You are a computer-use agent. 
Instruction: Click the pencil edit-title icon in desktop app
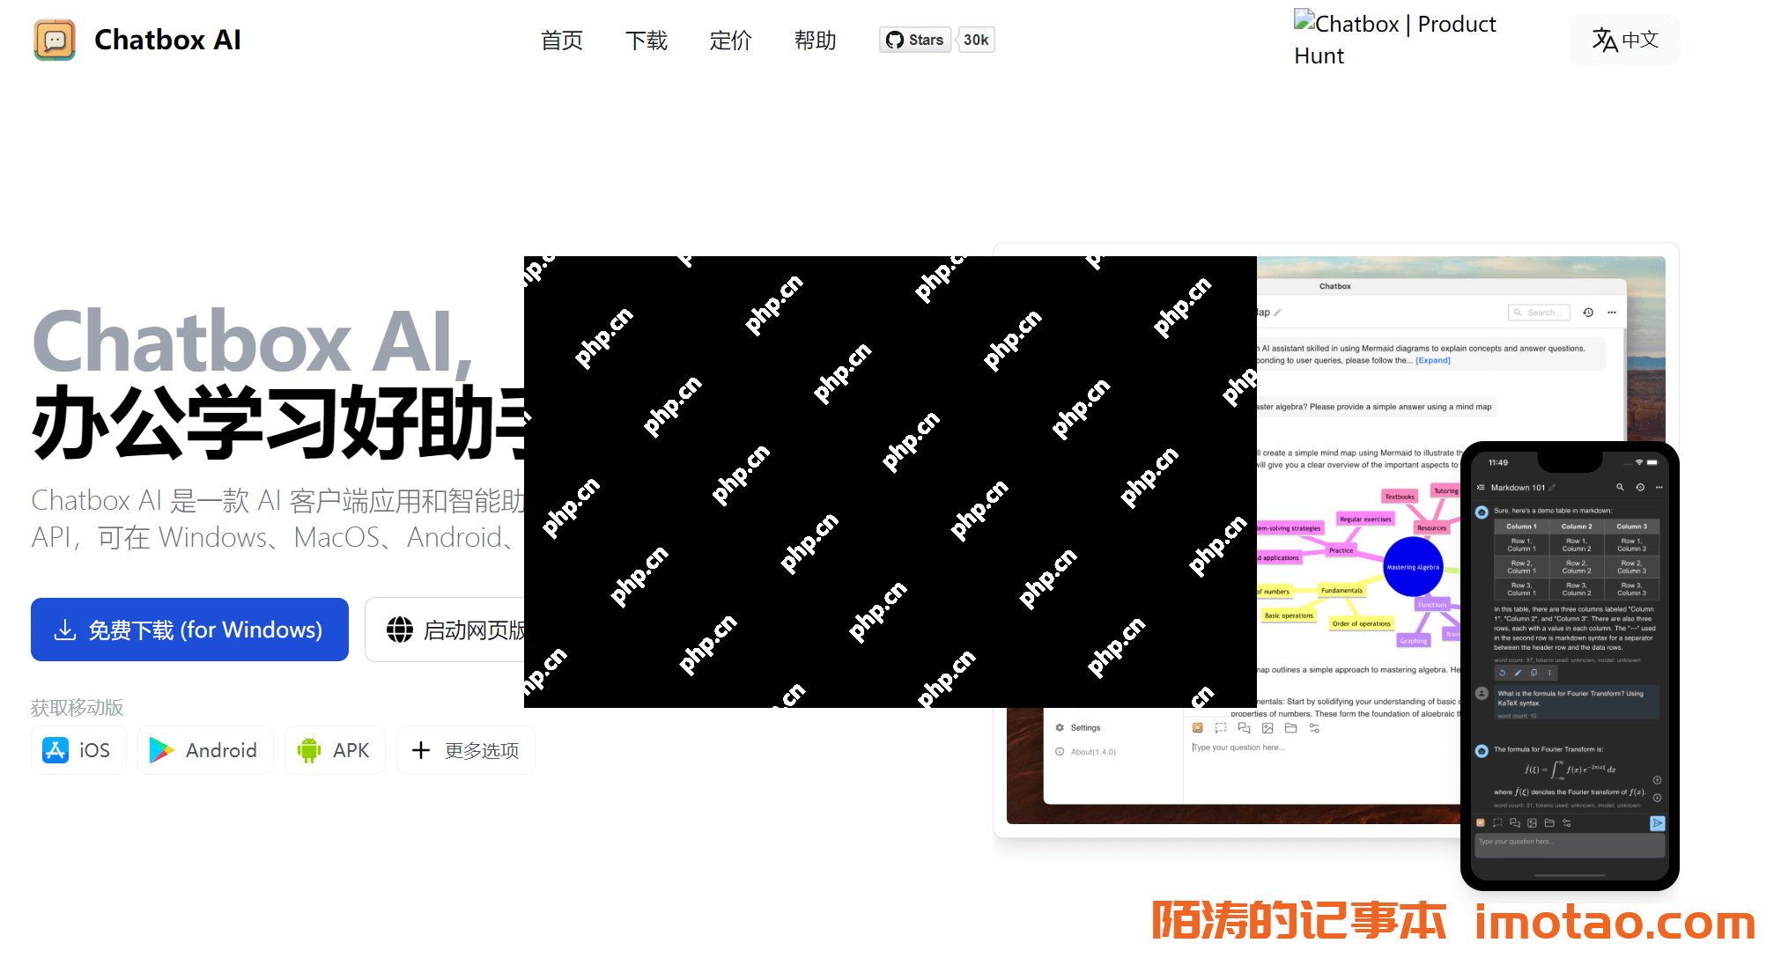point(1277,313)
